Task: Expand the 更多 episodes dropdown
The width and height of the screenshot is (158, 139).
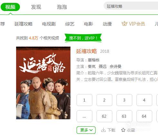Action: tap(86, 130)
